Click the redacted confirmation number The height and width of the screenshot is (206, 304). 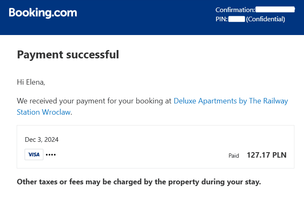pyautogui.click(x=275, y=9)
